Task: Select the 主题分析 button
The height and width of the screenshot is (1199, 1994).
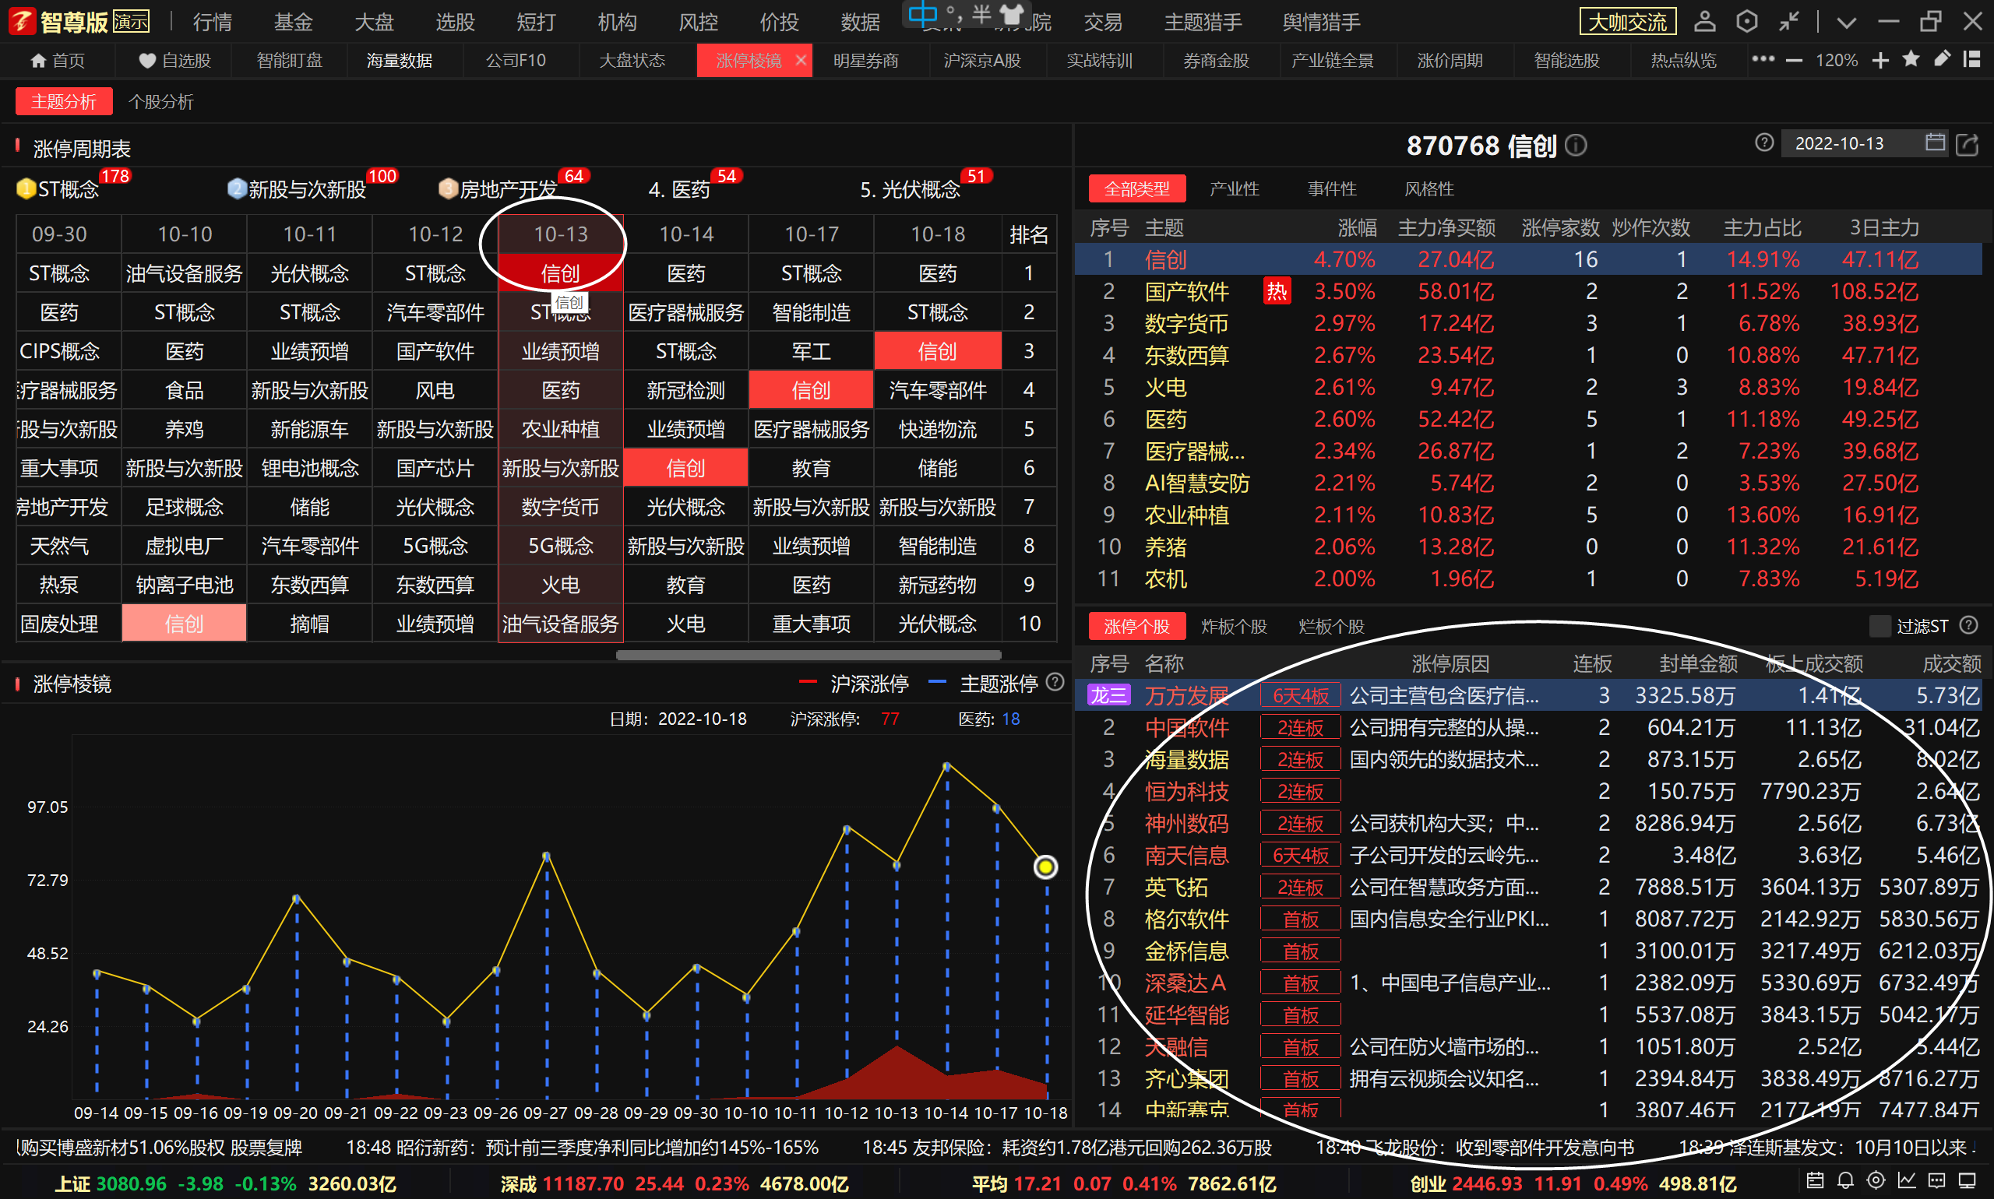Action: (x=64, y=102)
